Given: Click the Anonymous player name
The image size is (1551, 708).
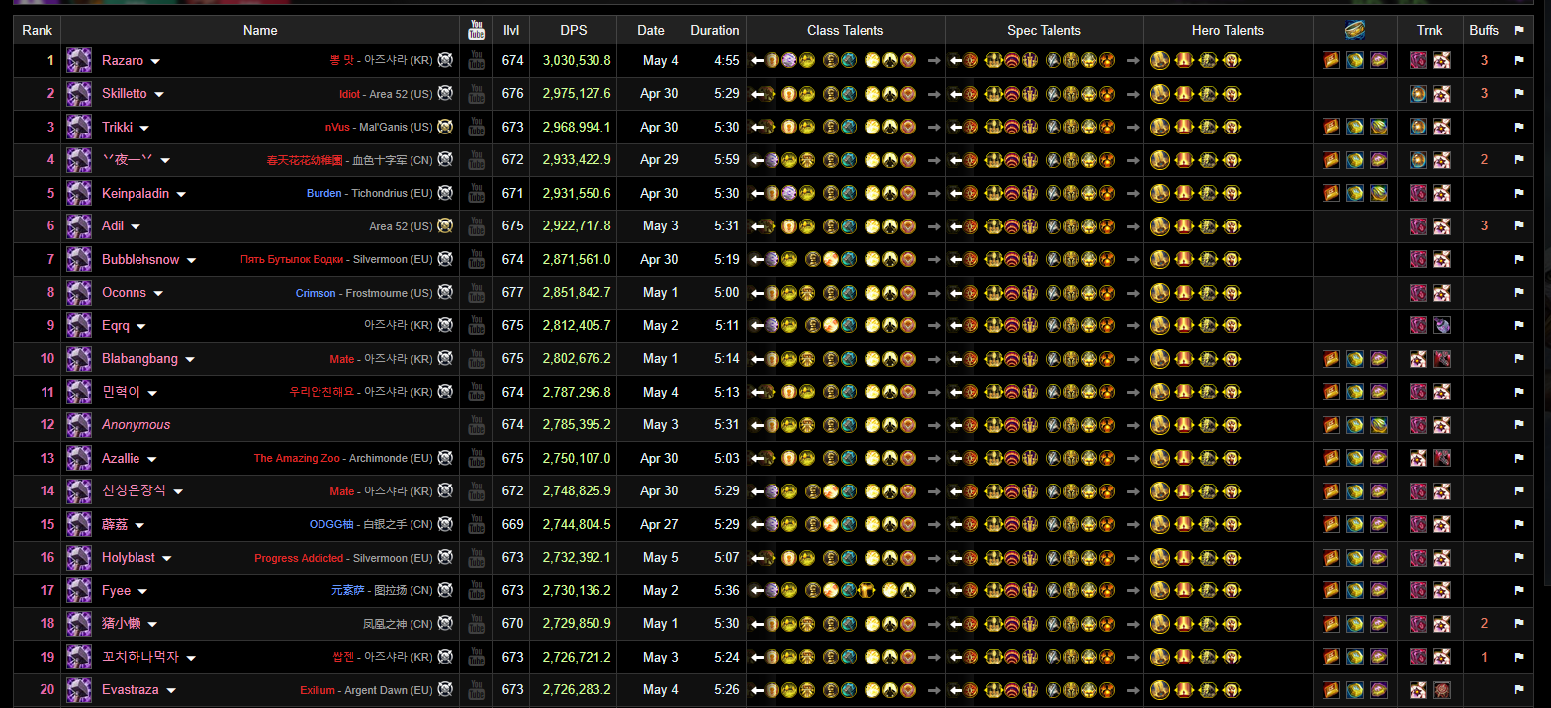Looking at the screenshot, I should (137, 424).
